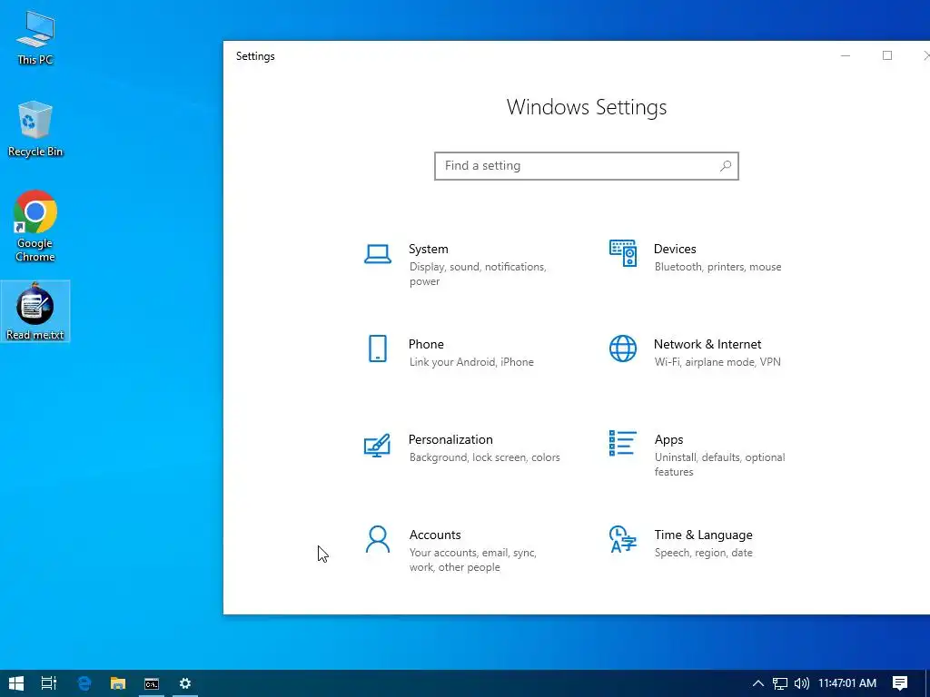The width and height of the screenshot is (930, 697).
Task: Select the Read me.txt desktop file
Action: [35, 312]
